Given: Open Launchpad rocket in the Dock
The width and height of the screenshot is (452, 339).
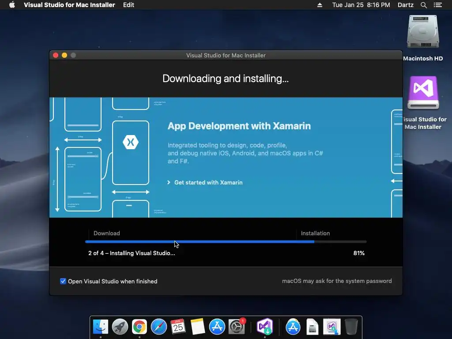Looking at the screenshot, I should pyautogui.click(x=120, y=327).
